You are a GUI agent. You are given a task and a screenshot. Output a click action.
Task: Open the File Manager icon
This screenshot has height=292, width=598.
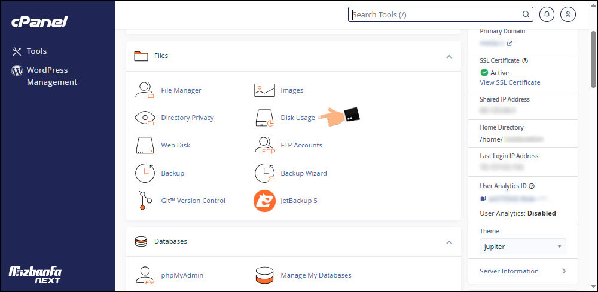click(145, 90)
